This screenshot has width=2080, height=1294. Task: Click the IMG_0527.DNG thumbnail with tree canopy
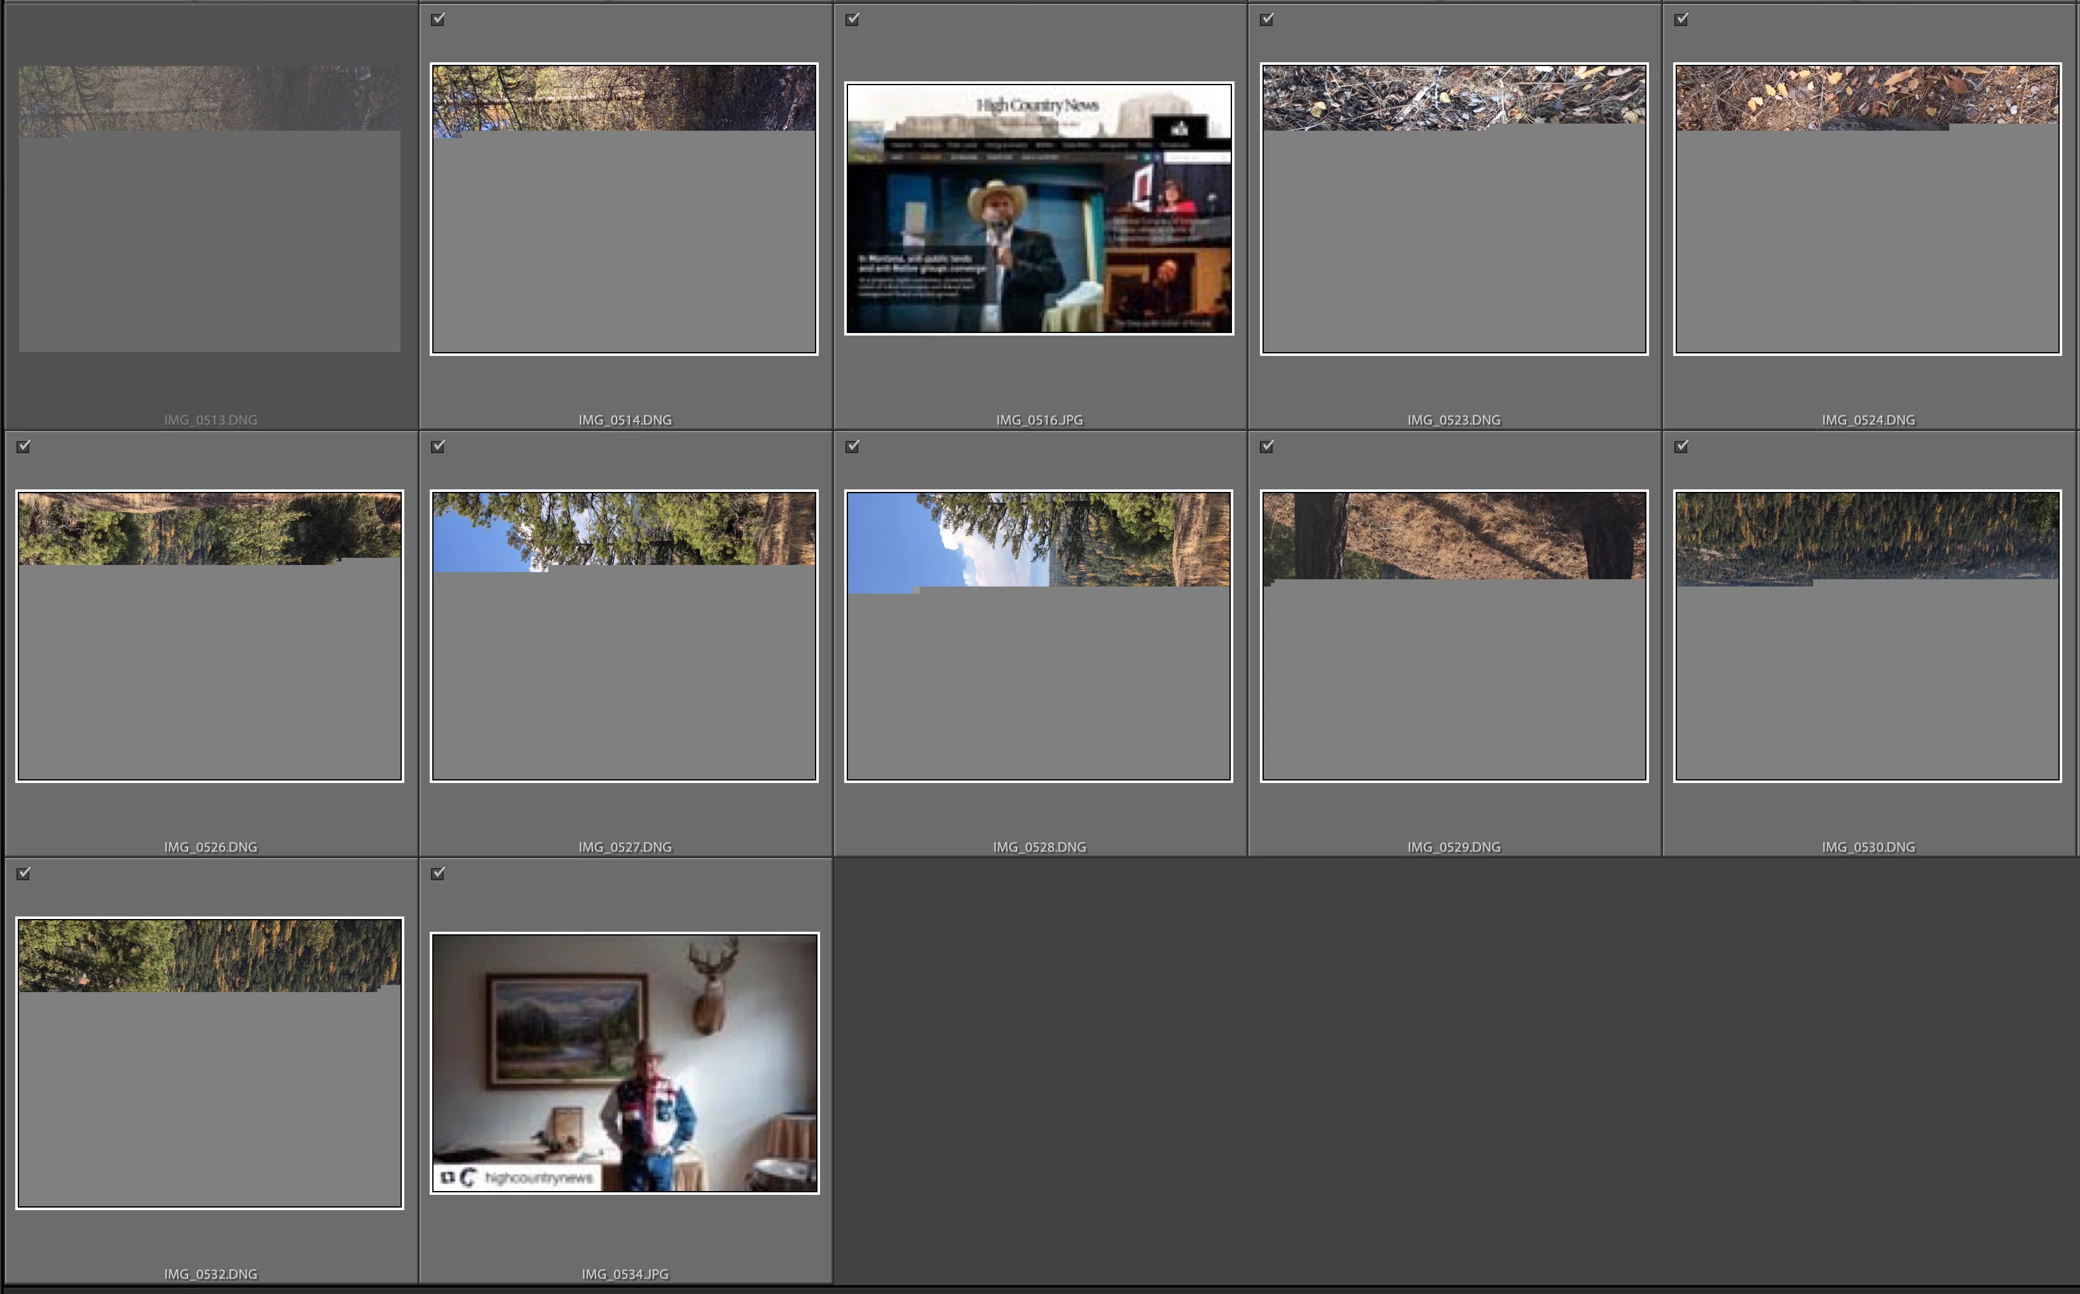[x=624, y=635]
